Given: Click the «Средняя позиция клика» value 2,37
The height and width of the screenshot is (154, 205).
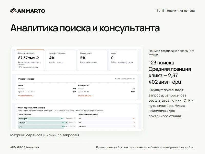Looking at the screenshot, I should click(x=74, y=92).
